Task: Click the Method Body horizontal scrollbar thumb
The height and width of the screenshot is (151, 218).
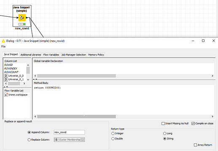Action: click(76, 117)
